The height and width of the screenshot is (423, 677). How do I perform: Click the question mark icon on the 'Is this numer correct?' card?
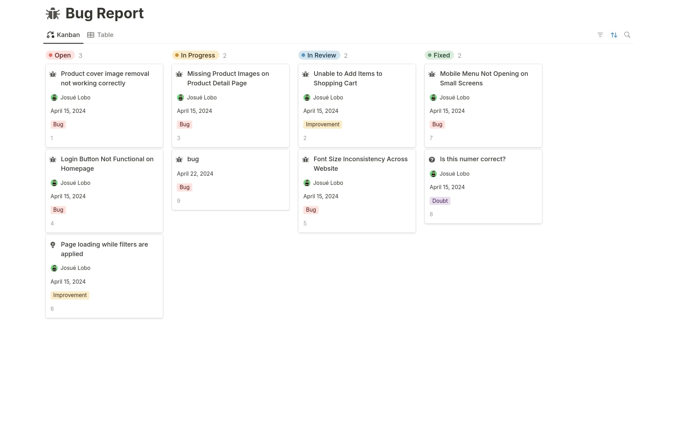tap(432, 159)
